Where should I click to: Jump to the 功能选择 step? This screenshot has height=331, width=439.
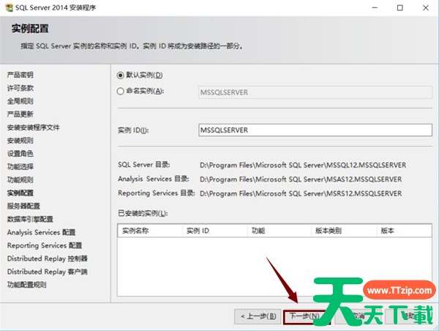click(x=20, y=167)
